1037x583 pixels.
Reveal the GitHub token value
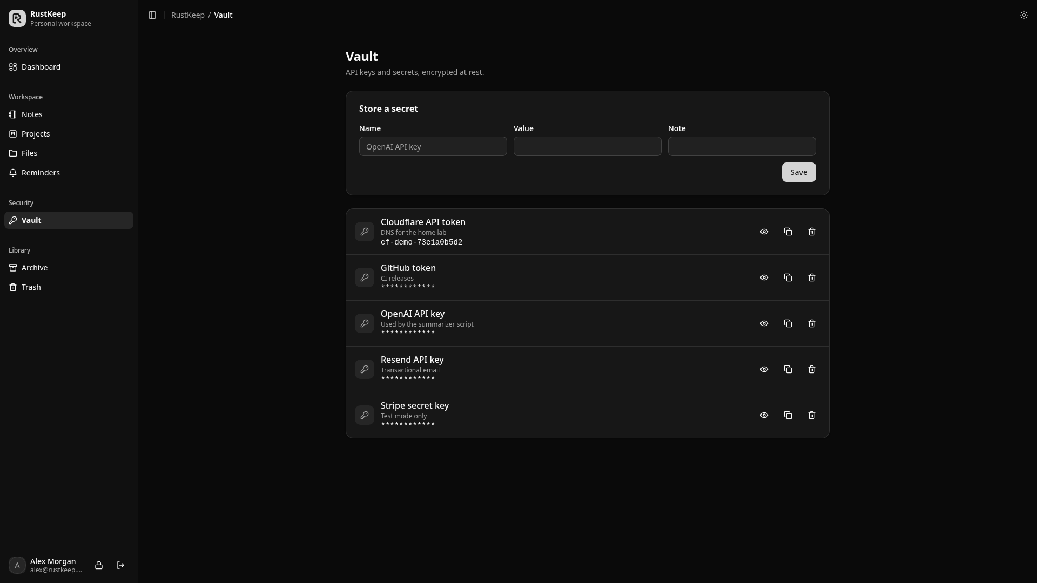point(764,277)
